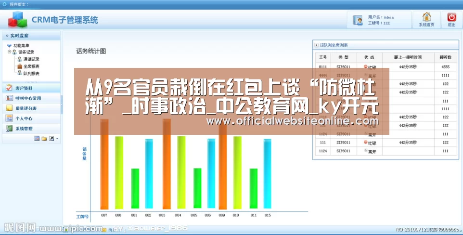Click the 用户名: Admin text
Screen dimensions: 463x235
pyautogui.click(x=381, y=17)
